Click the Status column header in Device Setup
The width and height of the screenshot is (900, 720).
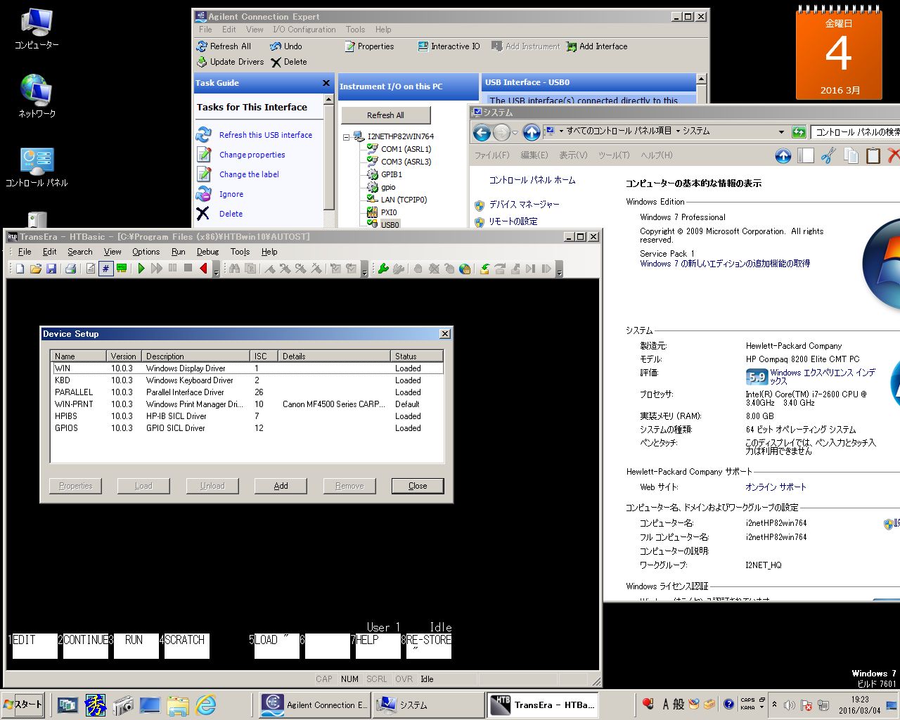pyautogui.click(x=417, y=356)
